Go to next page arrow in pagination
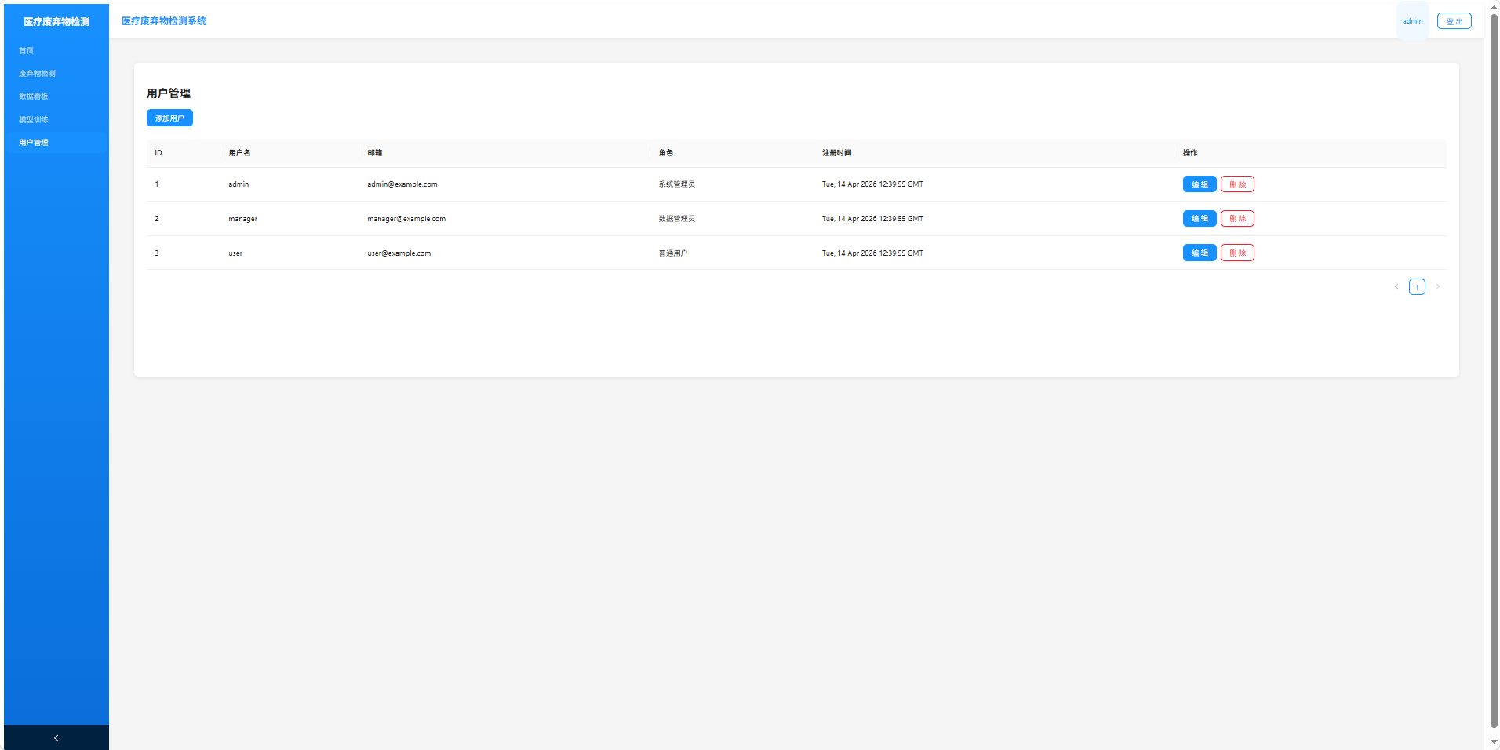The height and width of the screenshot is (750, 1500). click(x=1438, y=286)
